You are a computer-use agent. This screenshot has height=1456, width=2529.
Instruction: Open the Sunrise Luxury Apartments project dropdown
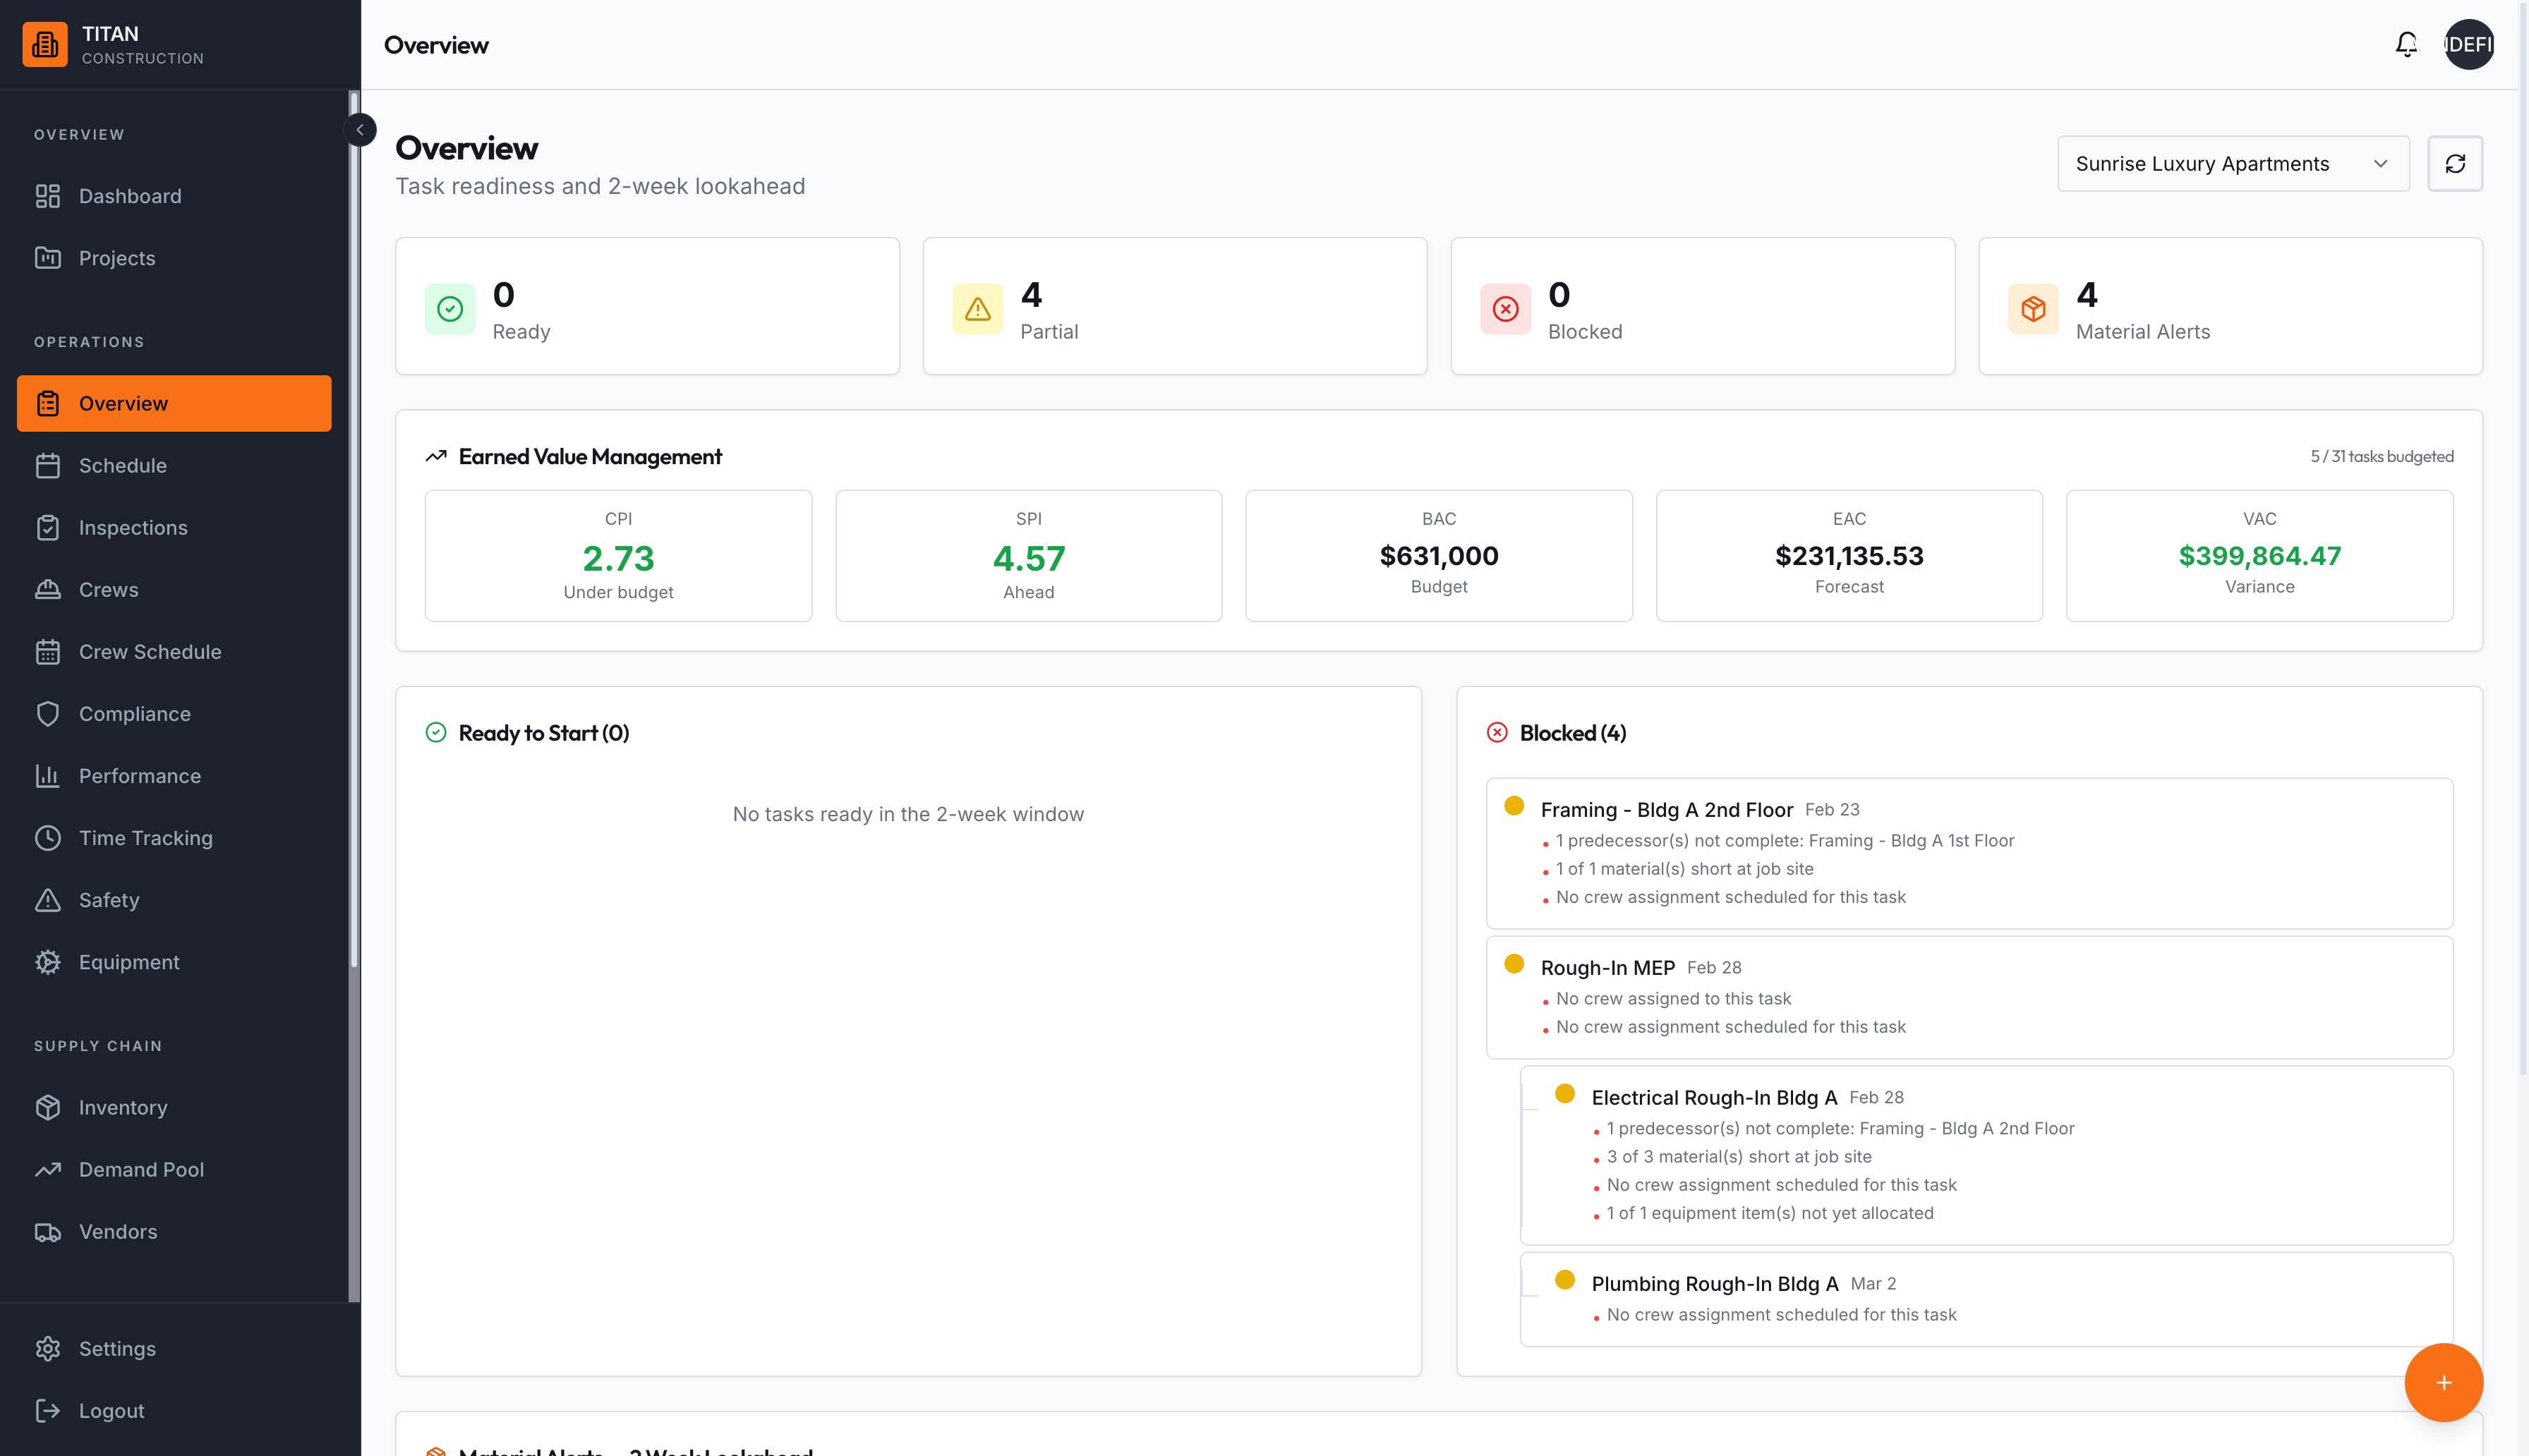point(2232,163)
